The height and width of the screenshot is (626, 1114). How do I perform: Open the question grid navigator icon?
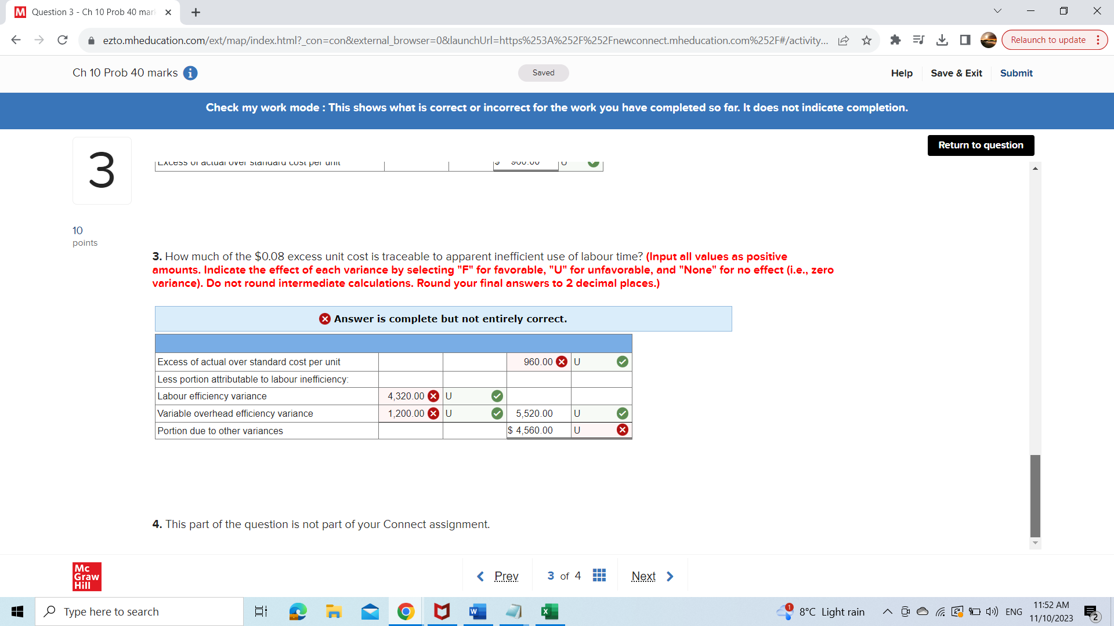[x=599, y=576]
